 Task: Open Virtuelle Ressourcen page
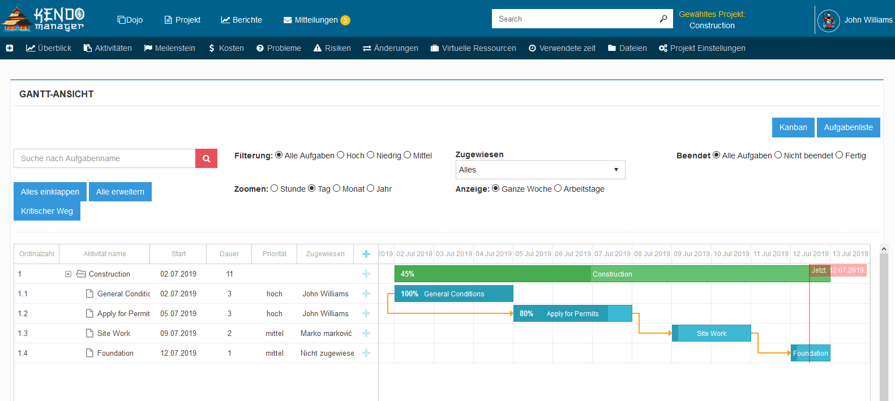473,48
